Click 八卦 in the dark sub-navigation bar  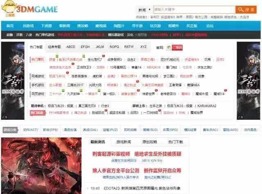tap(29, 35)
